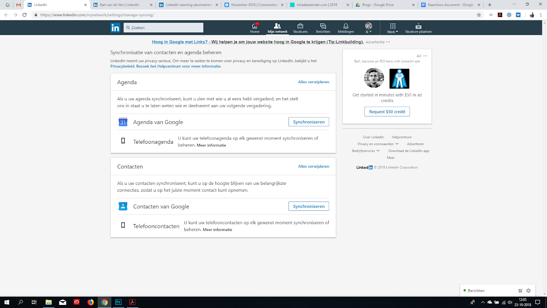
Task: Click Alles verwijderen in Agenda section
Action: [313, 82]
